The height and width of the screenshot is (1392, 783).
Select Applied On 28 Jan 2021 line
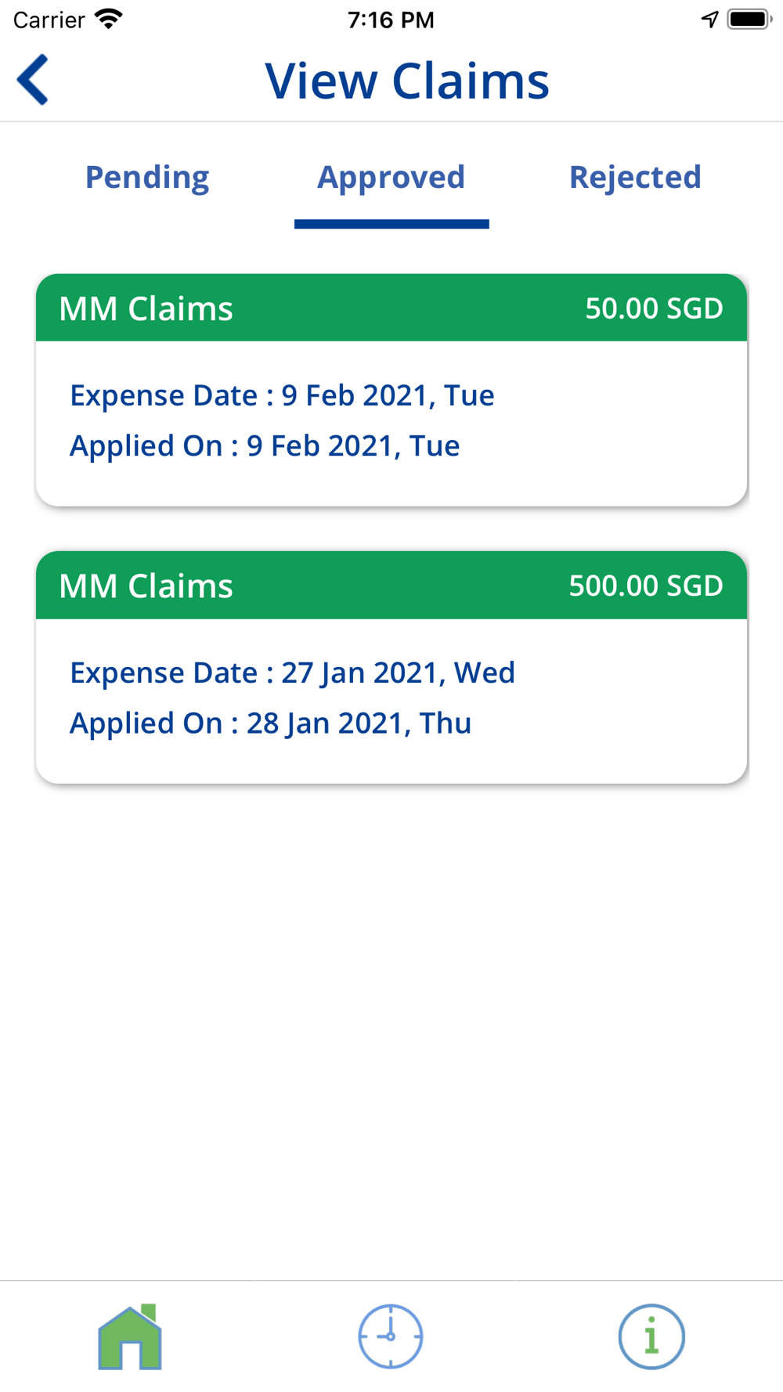[x=271, y=723]
